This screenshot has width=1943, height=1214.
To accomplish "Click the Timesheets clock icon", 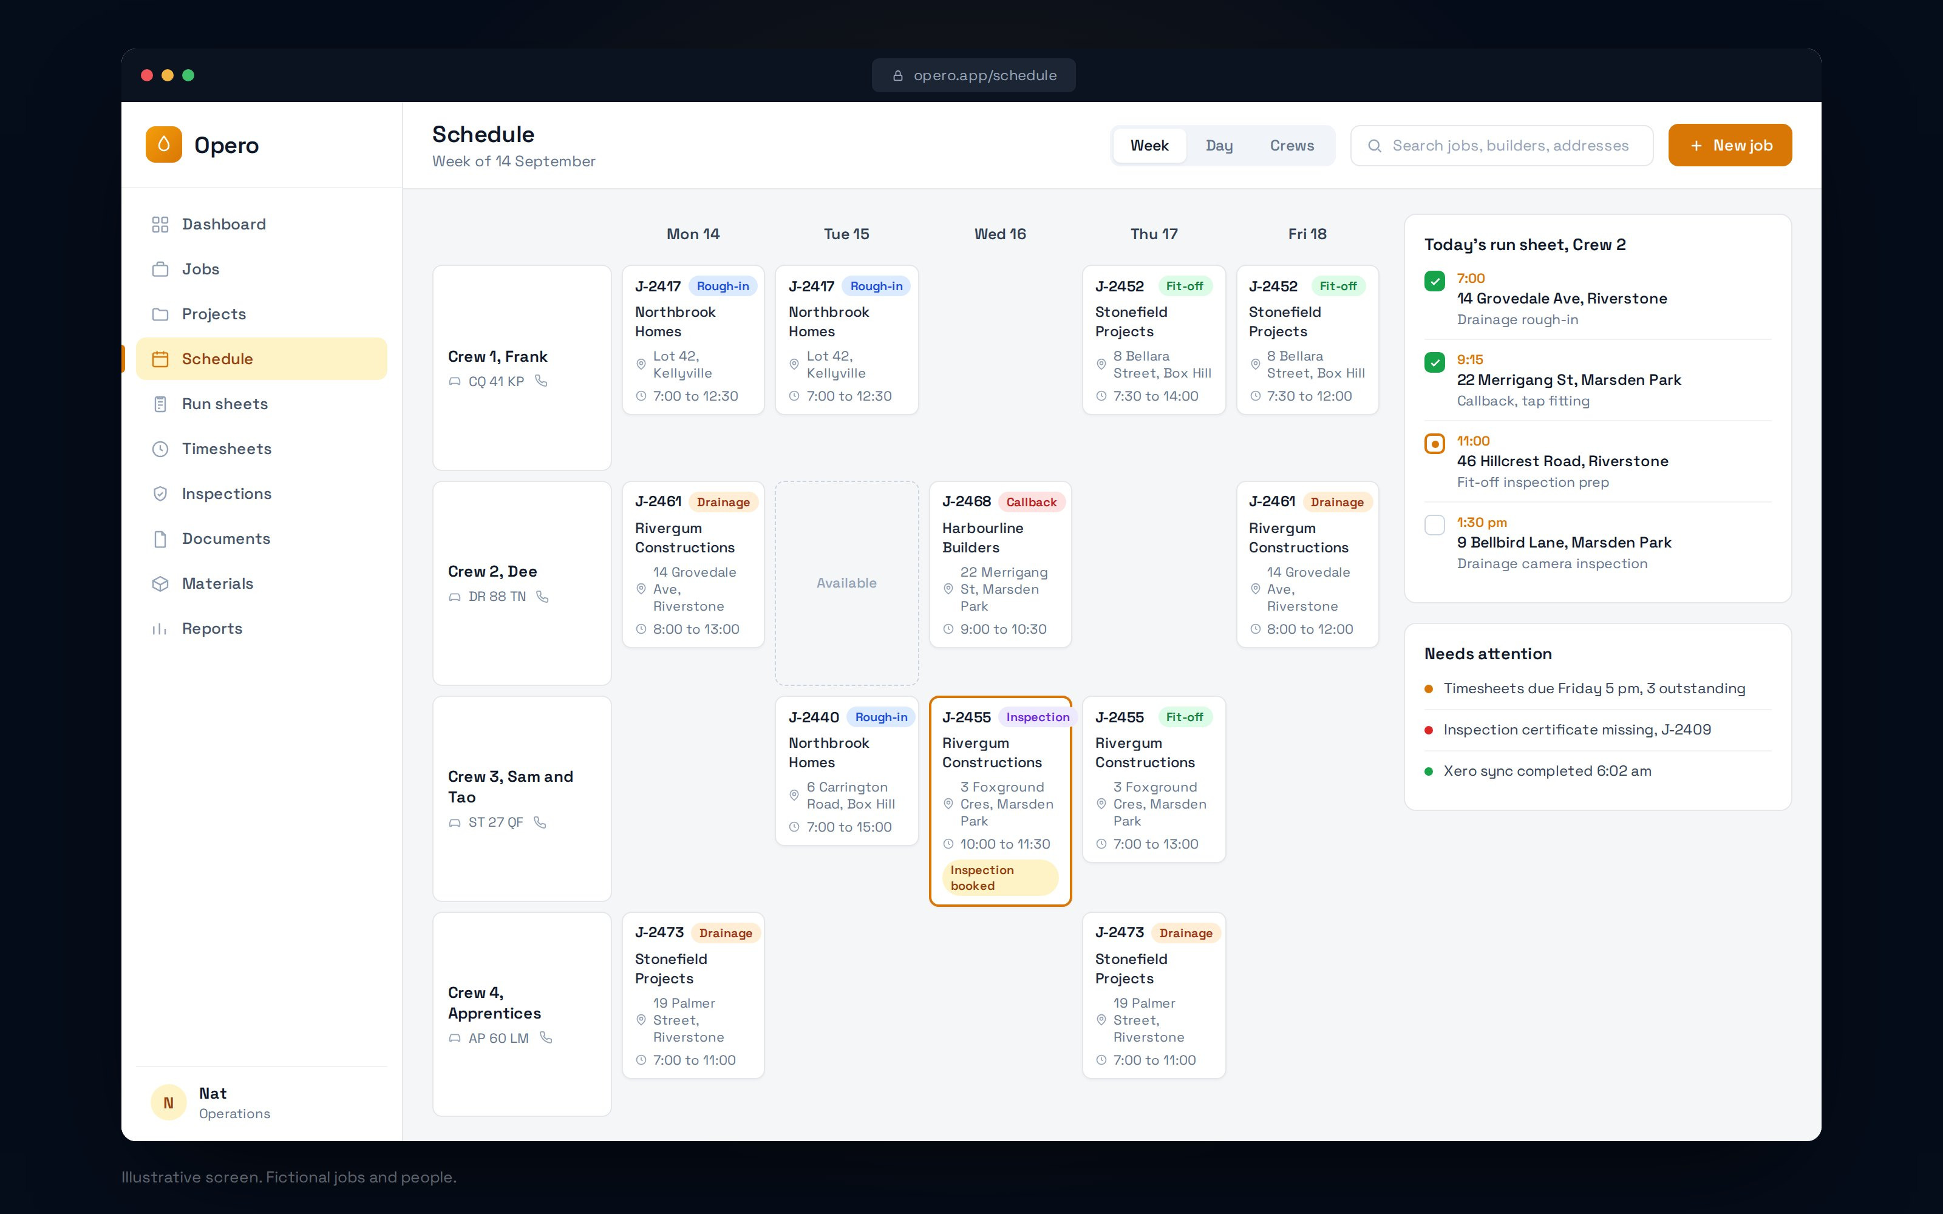I will click(160, 449).
